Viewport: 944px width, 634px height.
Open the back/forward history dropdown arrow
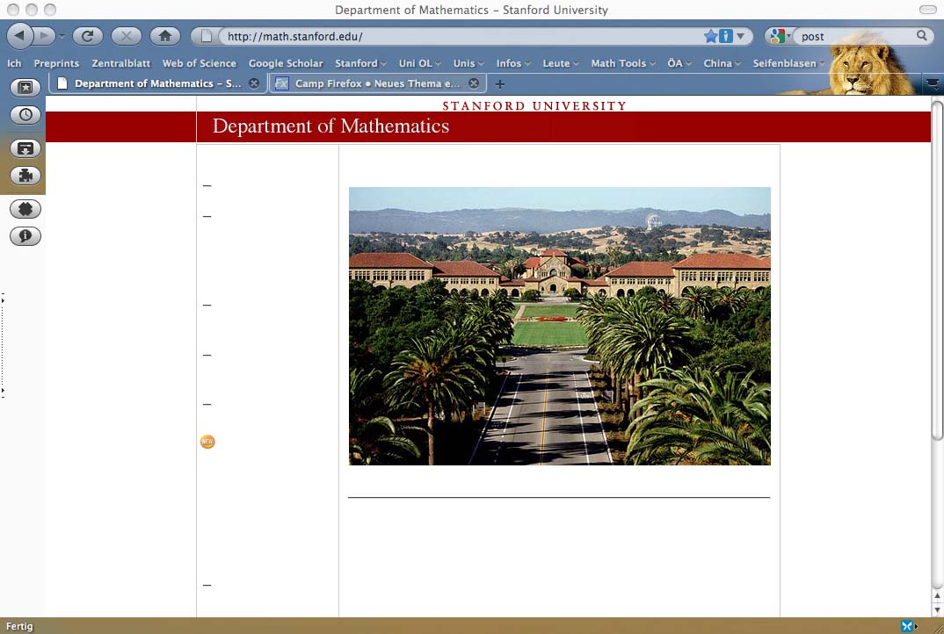62,36
